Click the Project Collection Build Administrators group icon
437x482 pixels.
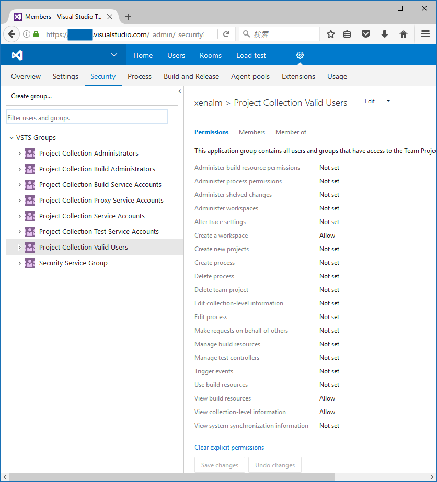point(30,169)
